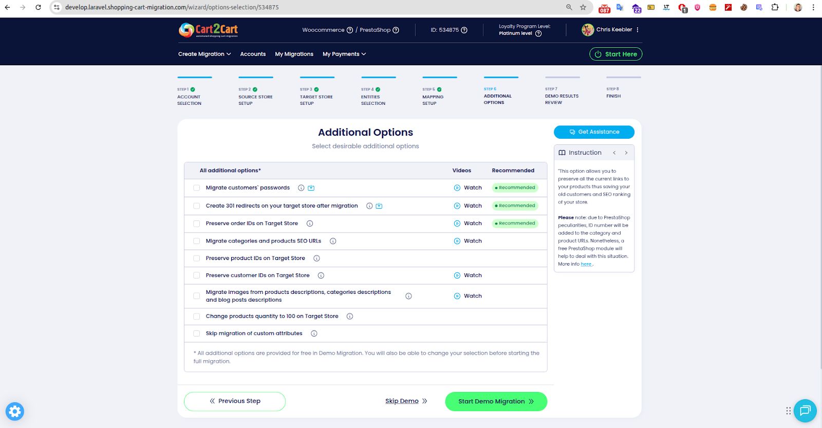
Task: Open the three-dot menu next to Chris Keebler
Action: [638, 30]
